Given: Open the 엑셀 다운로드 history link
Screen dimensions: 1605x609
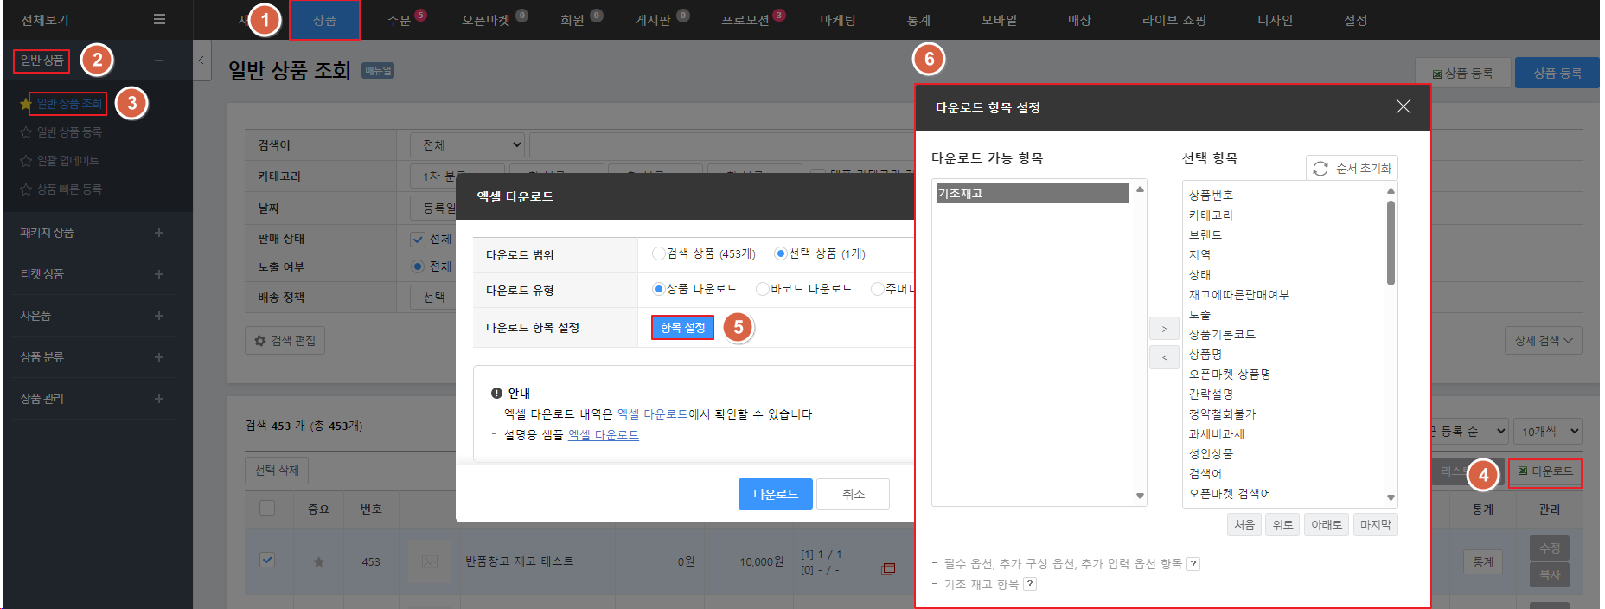Looking at the screenshot, I should tap(652, 414).
